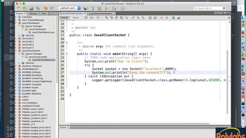Select the Calculator project
Image resolution: width=246 pixels, height=138 pixels.
tap(27, 17)
